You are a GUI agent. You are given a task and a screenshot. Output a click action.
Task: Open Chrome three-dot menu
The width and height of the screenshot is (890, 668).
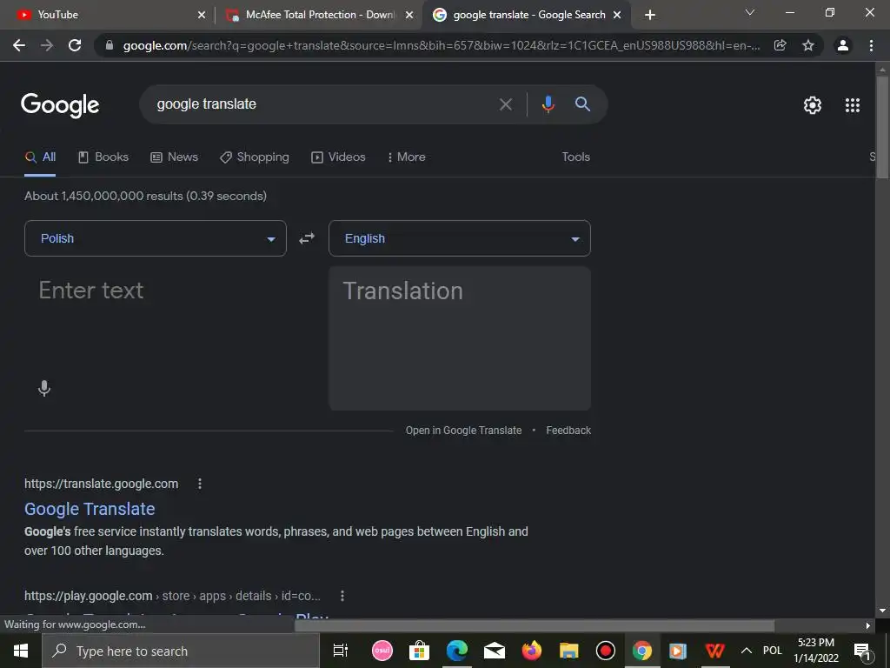point(871,45)
